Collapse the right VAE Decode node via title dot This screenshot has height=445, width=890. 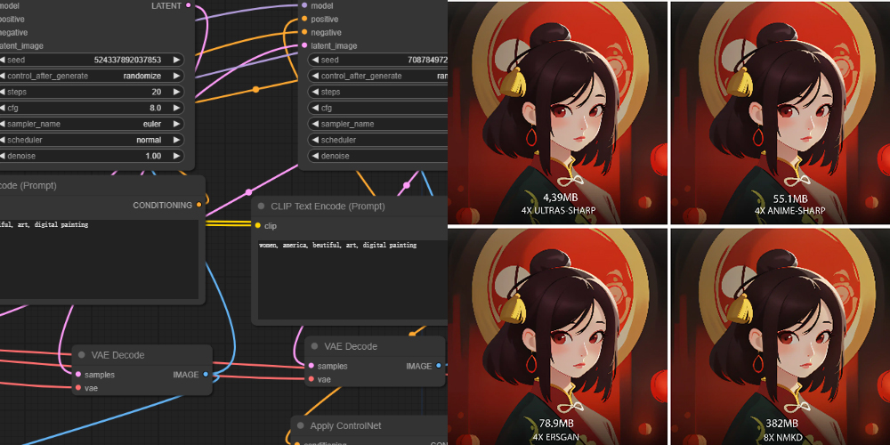(314, 346)
